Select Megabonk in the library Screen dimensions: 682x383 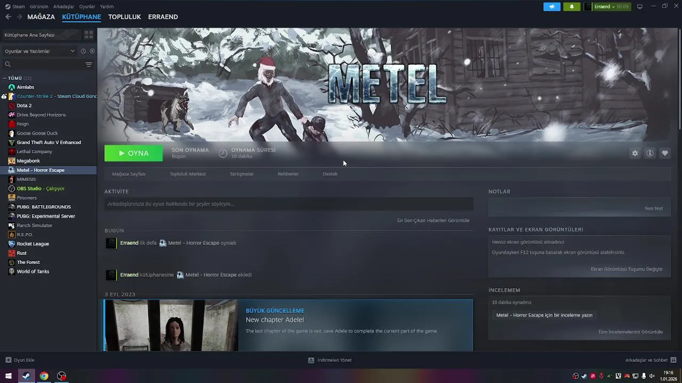coord(28,161)
